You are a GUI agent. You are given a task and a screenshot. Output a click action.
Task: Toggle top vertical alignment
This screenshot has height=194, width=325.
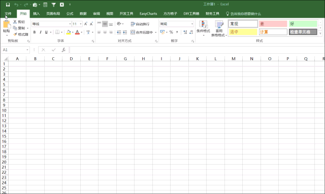99,24
